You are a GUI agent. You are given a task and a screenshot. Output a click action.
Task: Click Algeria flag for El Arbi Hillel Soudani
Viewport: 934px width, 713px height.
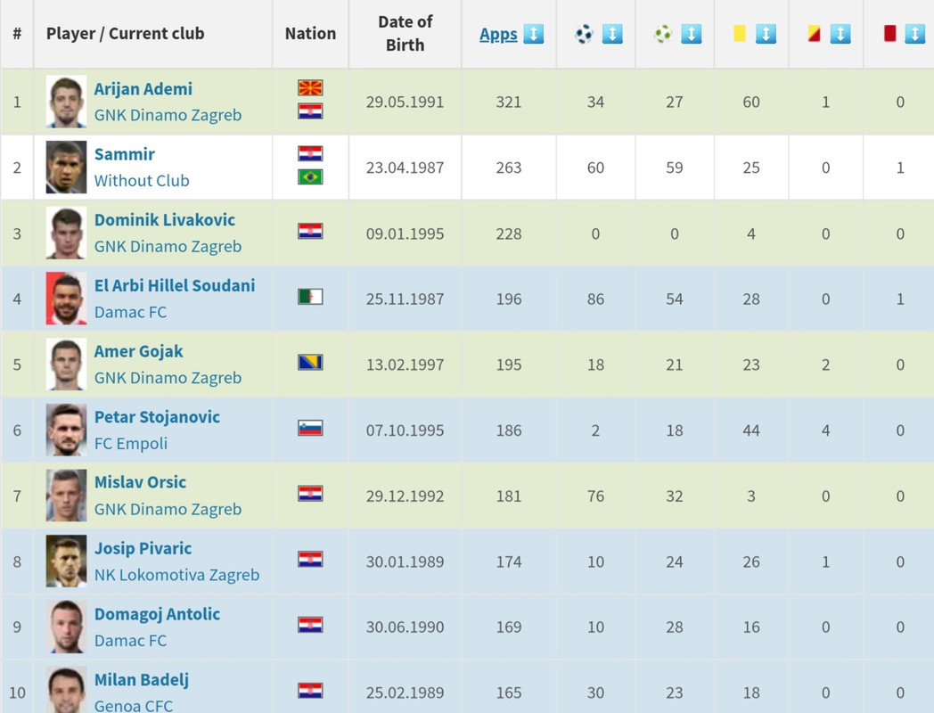click(x=310, y=297)
